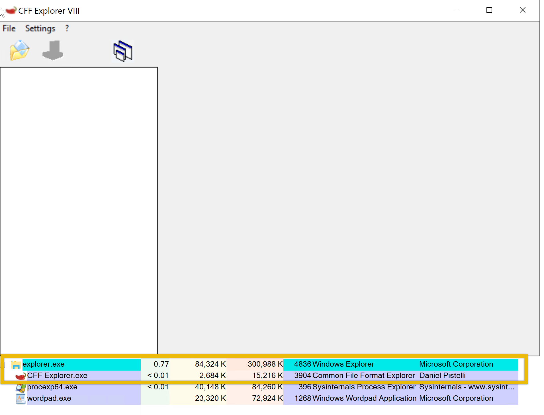Click the 300,988 K memory value for explorer.exe
The image size is (544, 415).
coord(265,364)
